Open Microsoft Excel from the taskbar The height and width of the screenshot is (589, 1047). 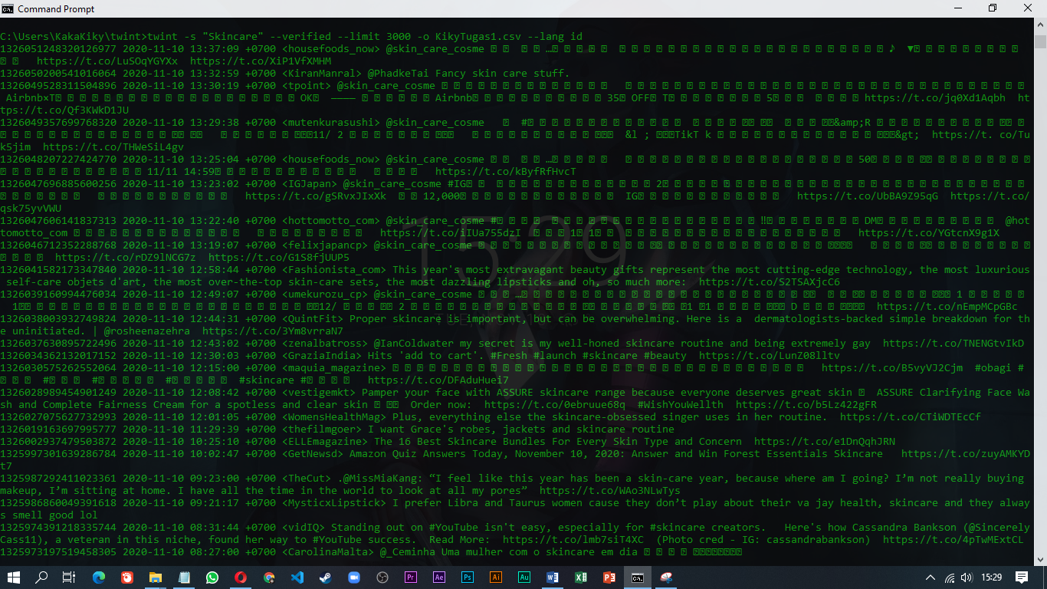click(x=581, y=577)
